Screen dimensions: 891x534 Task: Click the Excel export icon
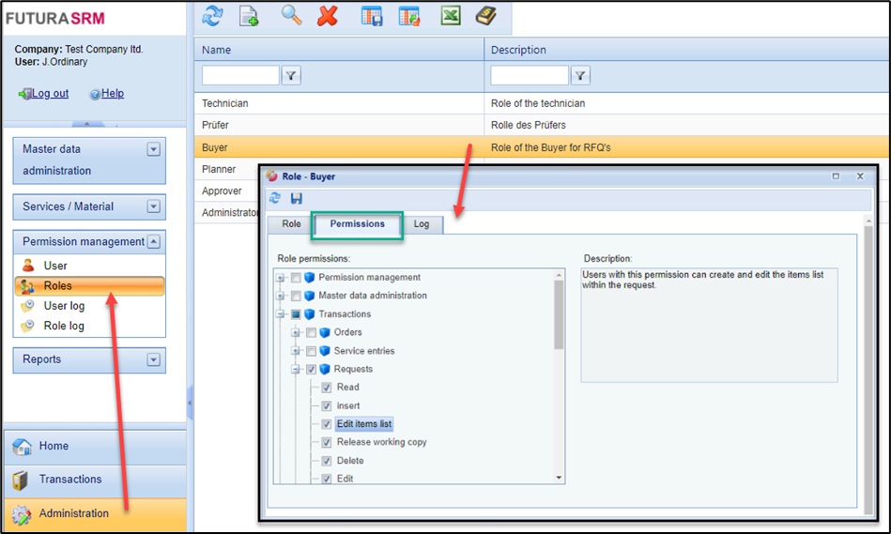click(451, 16)
